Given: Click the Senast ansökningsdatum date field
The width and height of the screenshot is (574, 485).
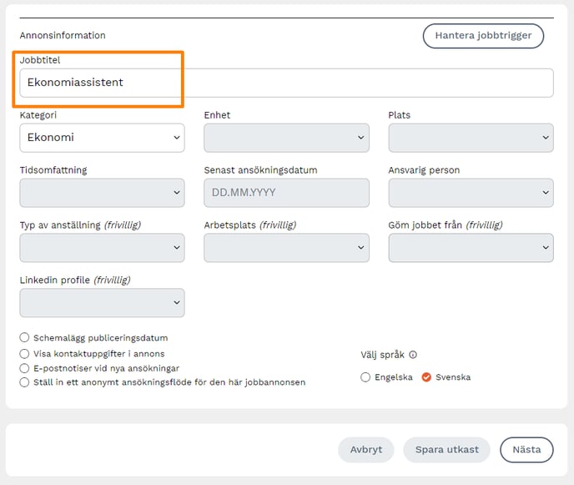Looking at the screenshot, I should (x=286, y=193).
